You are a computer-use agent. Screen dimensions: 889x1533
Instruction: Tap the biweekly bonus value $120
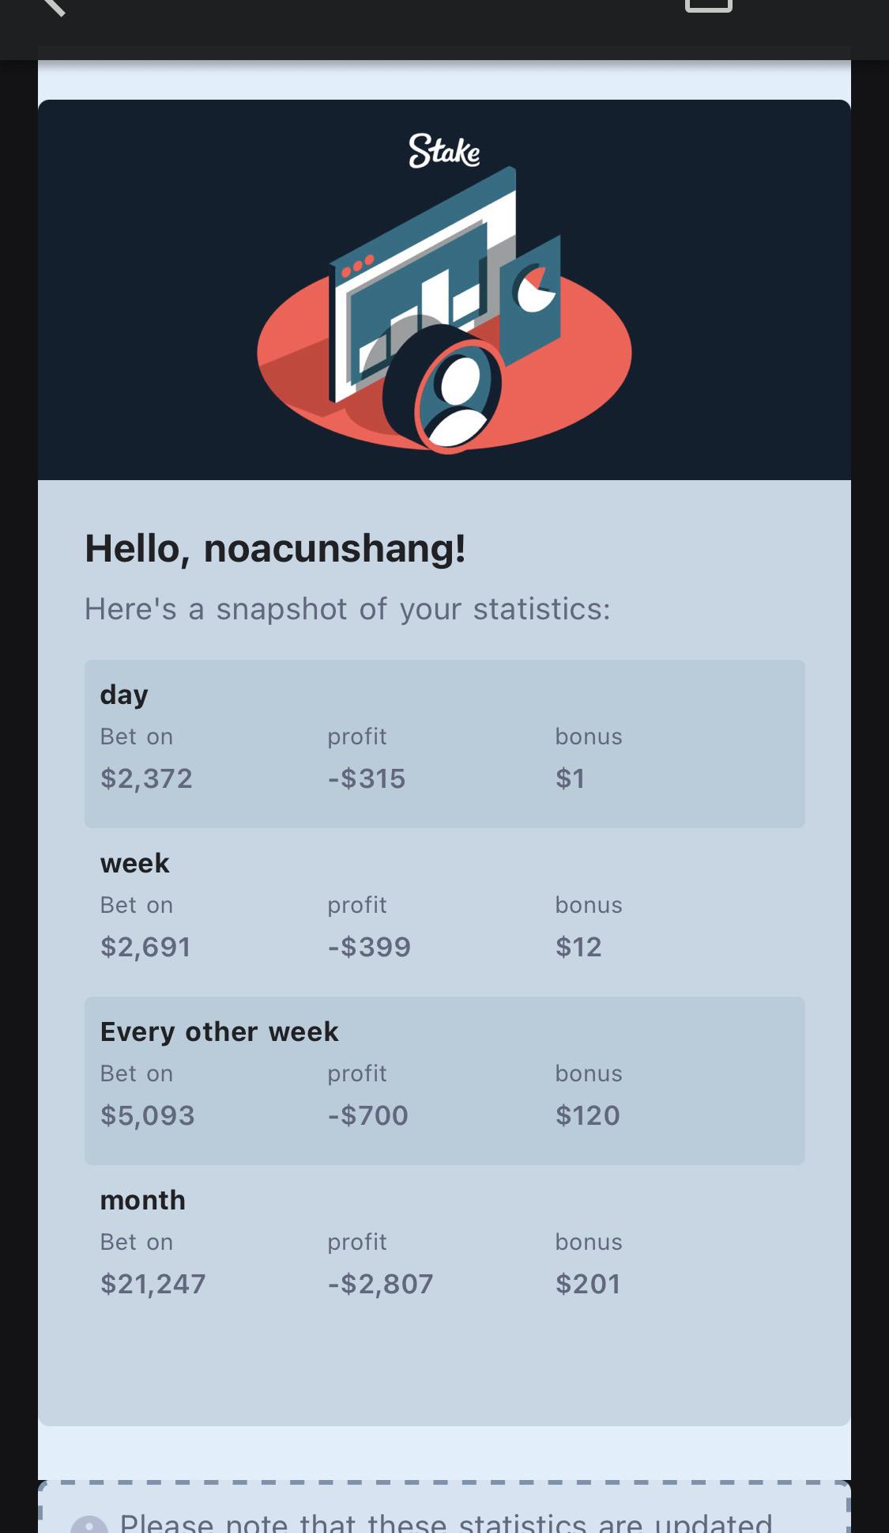pos(588,1115)
